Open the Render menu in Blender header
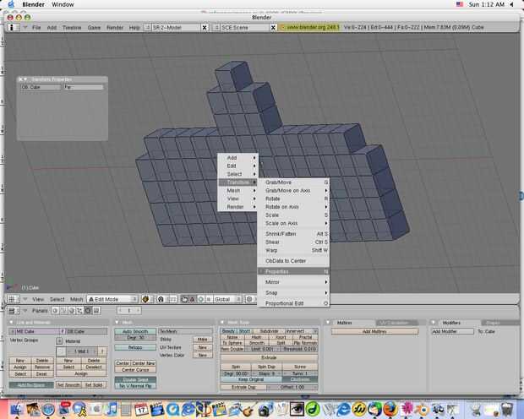This screenshot has width=524, height=419. (x=115, y=27)
